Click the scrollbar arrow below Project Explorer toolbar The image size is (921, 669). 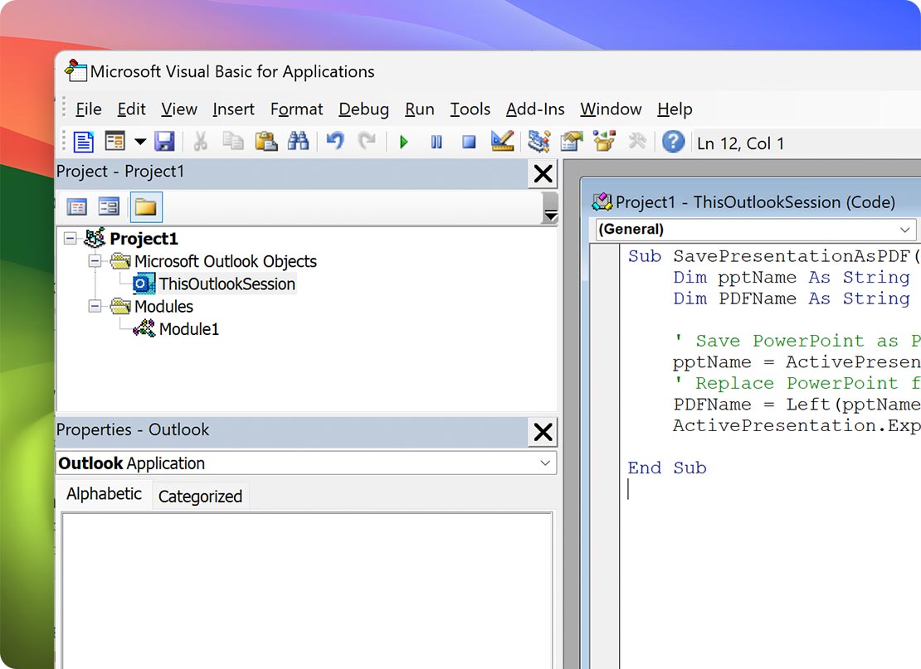point(550,212)
